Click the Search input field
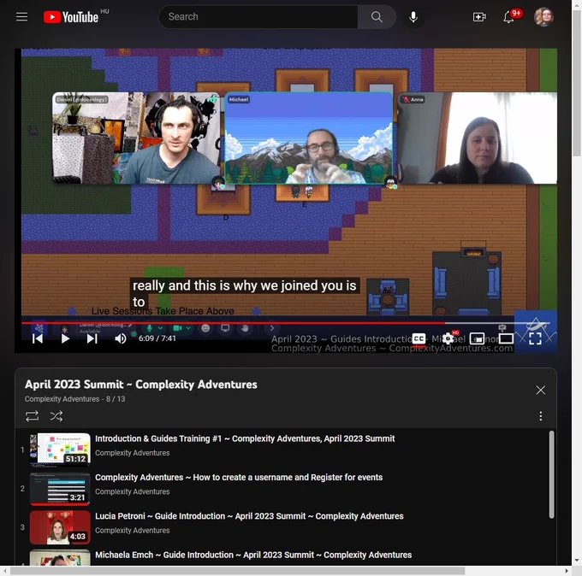 (258, 17)
